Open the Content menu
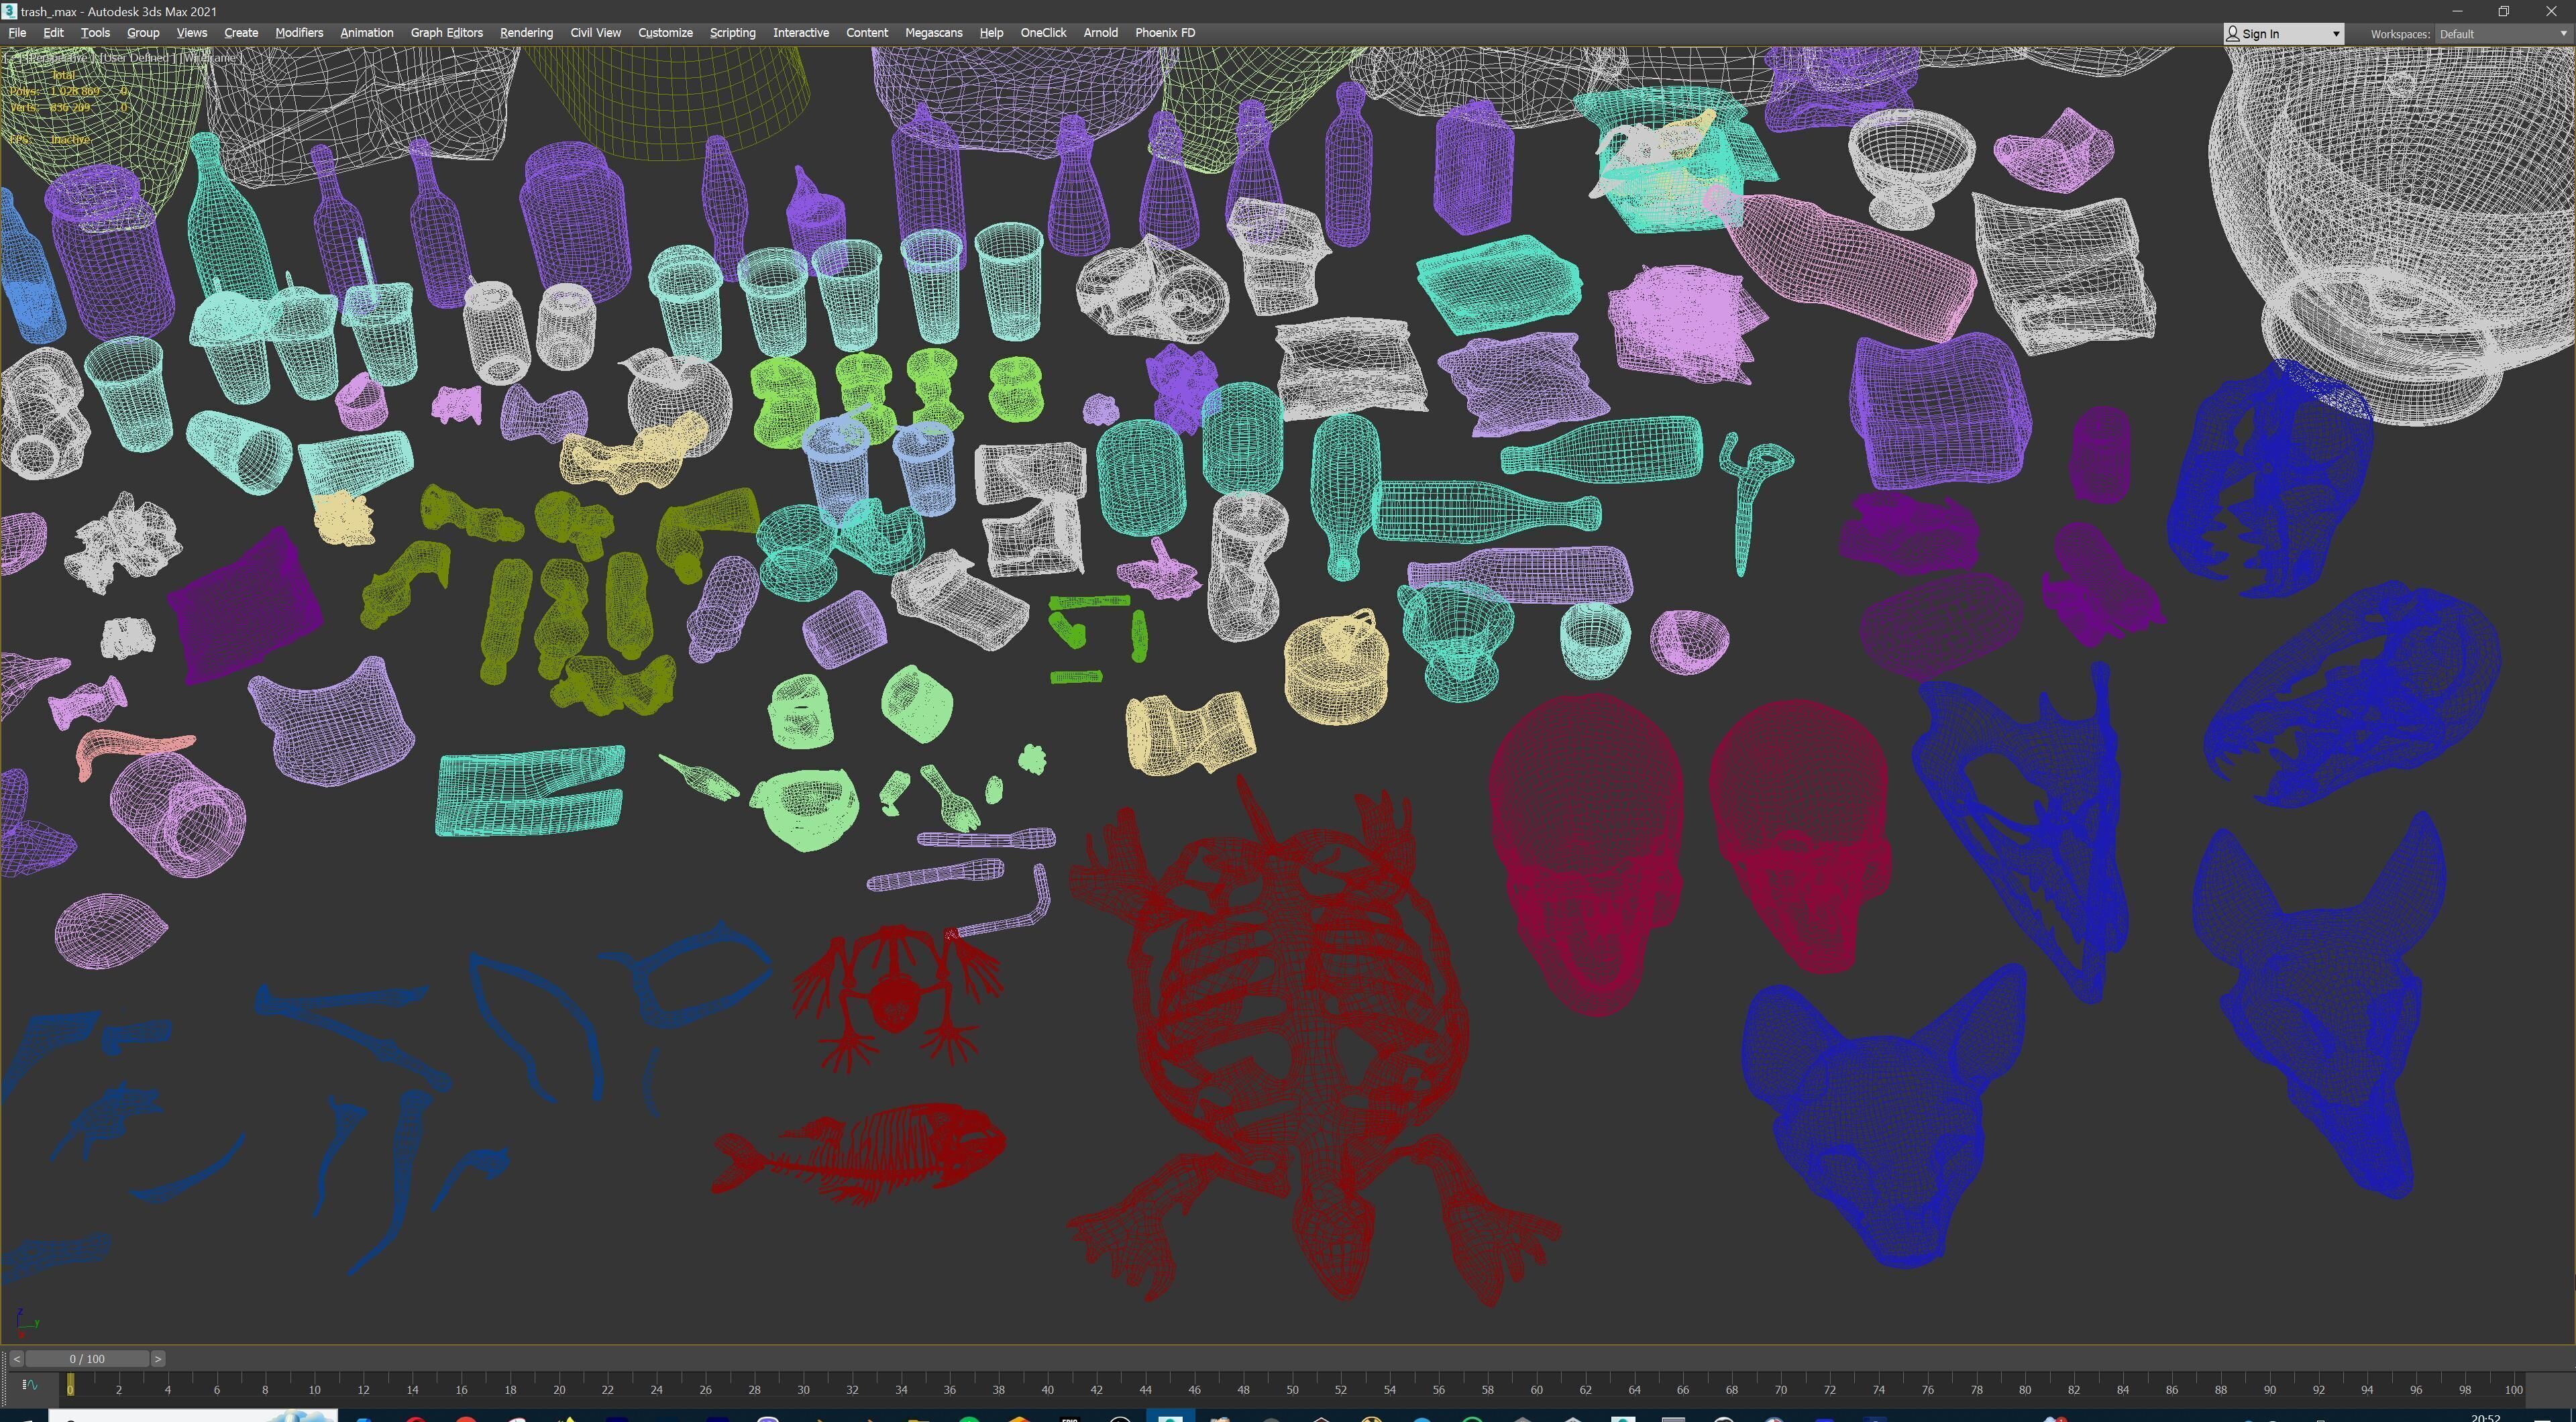Image resolution: width=2576 pixels, height=1422 pixels. tap(866, 33)
